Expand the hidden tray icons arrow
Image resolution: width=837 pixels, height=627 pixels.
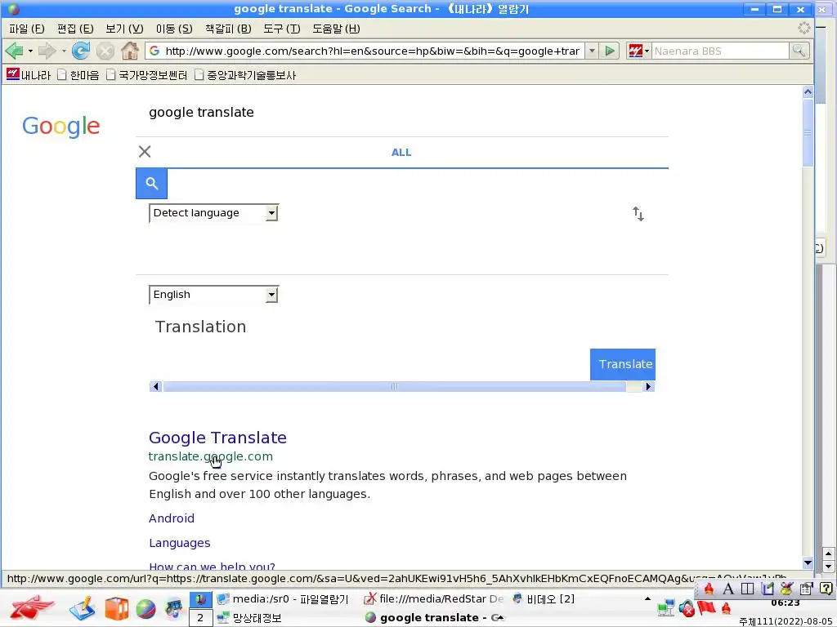pos(647,598)
